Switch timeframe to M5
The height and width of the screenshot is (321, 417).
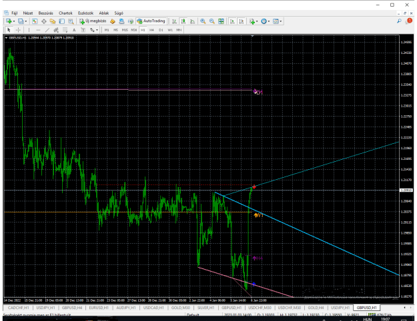pyautogui.click(x=115, y=30)
